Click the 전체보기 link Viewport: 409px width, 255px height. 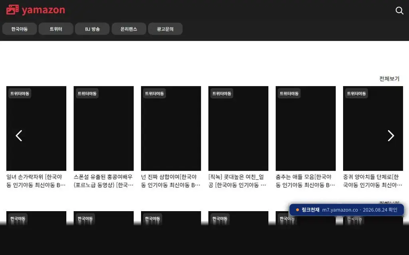click(389, 78)
